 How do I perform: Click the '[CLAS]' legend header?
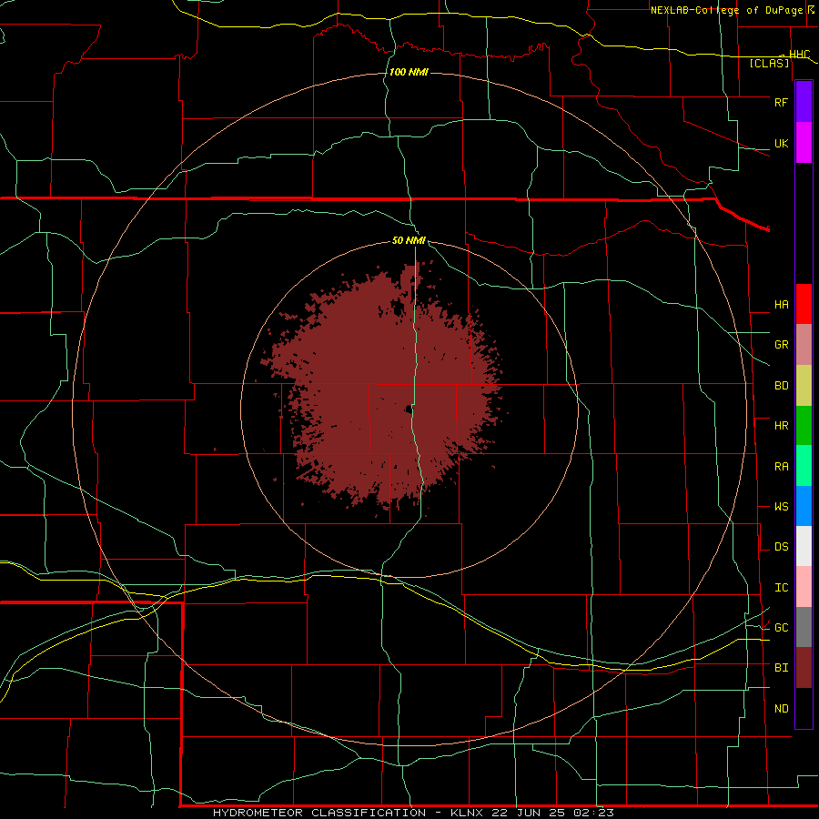pos(769,63)
